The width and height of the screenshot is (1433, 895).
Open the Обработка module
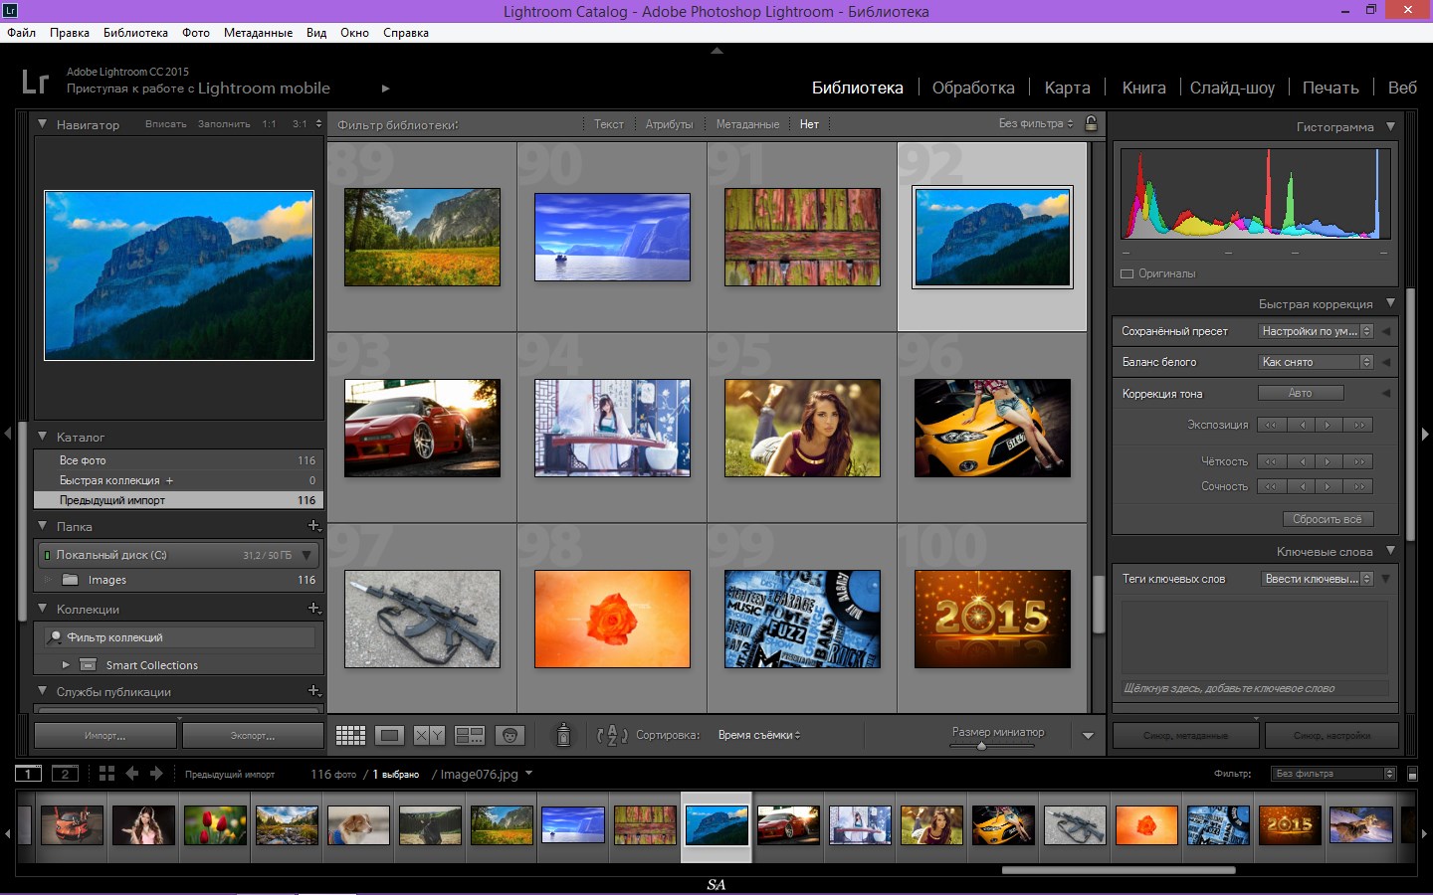point(973,88)
